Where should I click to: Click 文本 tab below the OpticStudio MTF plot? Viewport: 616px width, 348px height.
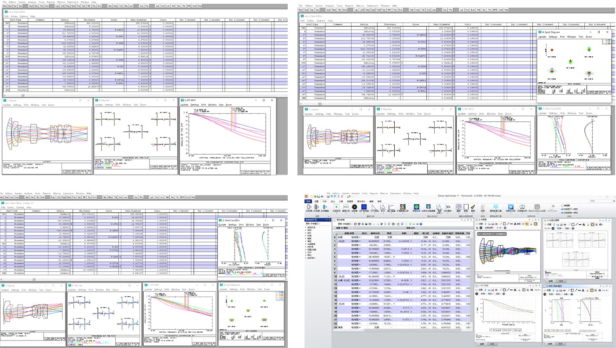[x=492, y=344]
